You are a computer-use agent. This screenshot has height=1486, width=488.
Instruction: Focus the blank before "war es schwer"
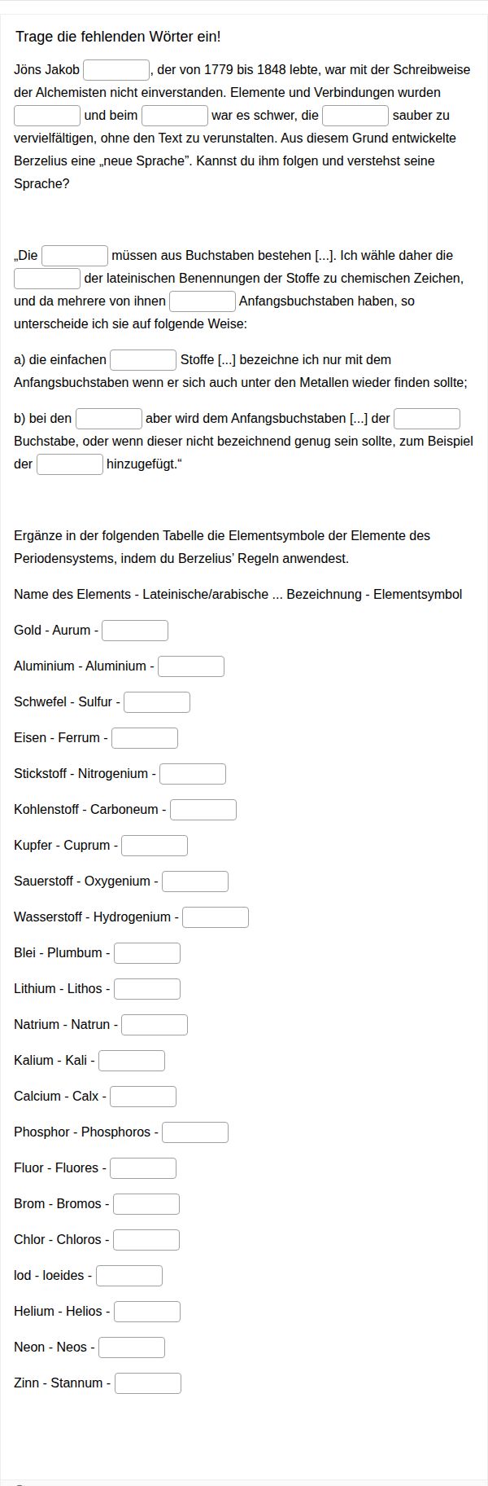coord(175,116)
